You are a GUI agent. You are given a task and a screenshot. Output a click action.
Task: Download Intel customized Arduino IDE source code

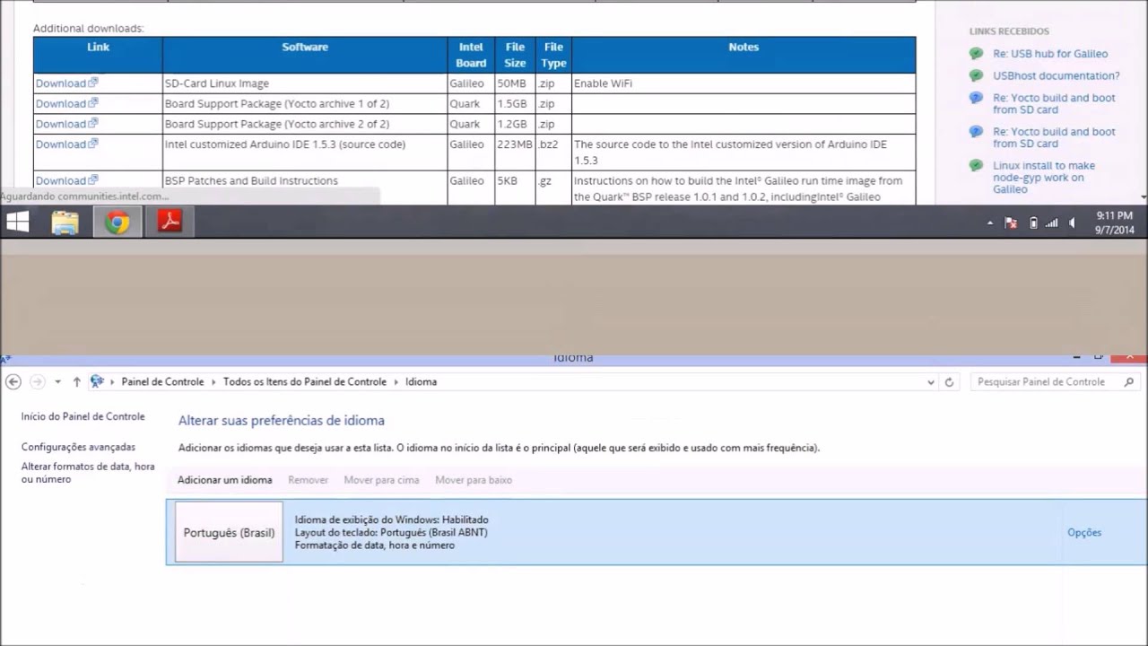[60, 144]
